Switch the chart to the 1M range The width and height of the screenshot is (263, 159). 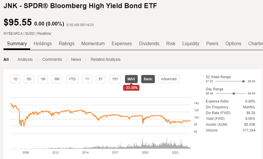coord(43,79)
